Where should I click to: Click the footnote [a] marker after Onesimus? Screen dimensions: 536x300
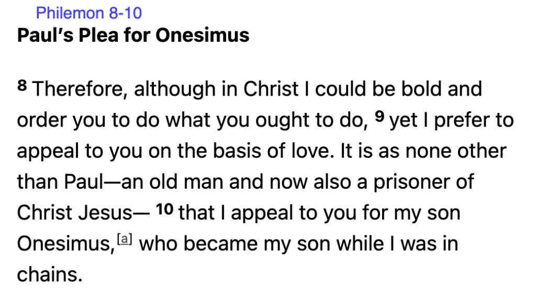click(124, 240)
